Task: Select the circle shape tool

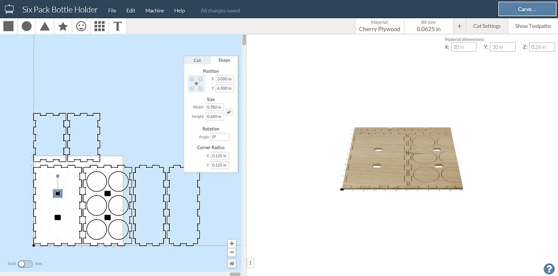Action: (27, 26)
